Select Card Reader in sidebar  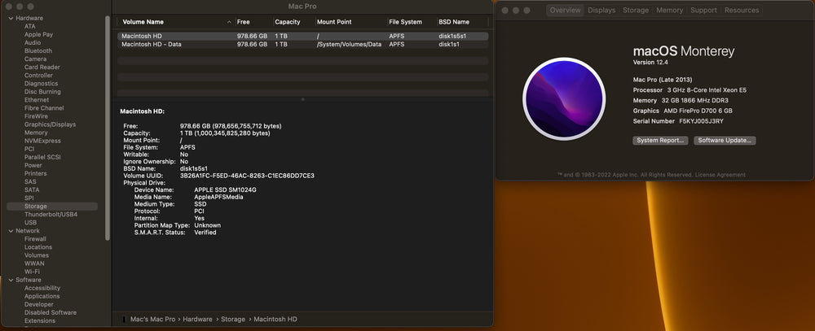pyautogui.click(x=42, y=68)
